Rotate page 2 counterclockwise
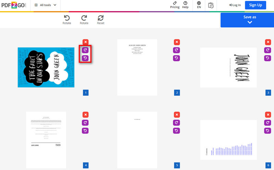Viewport: 274px width, 170px height. click(176, 58)
